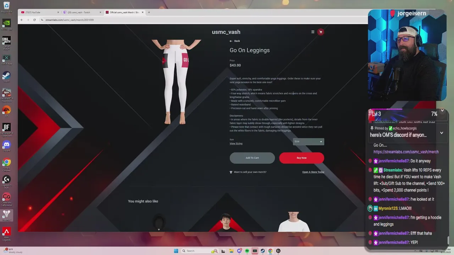Screen dimensions: 454x255
Task: Click the Add To Cart button
Action: pyautogui.click(x=252, y=158)
